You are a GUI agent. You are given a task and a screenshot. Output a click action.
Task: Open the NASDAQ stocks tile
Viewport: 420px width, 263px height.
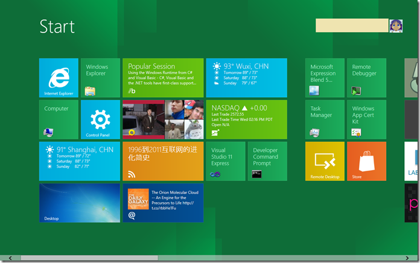tap(247, 119)
